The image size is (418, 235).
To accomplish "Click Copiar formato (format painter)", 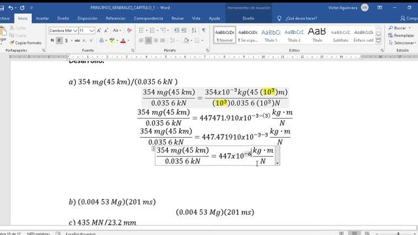I will point(25,43).
